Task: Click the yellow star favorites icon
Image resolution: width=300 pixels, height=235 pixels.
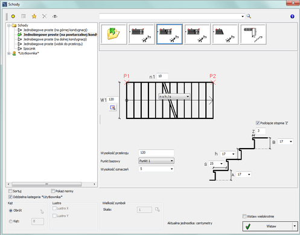Action: click(34, 16)
